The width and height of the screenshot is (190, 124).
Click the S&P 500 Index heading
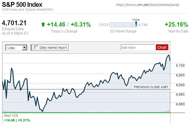click(x=22, y=5)
